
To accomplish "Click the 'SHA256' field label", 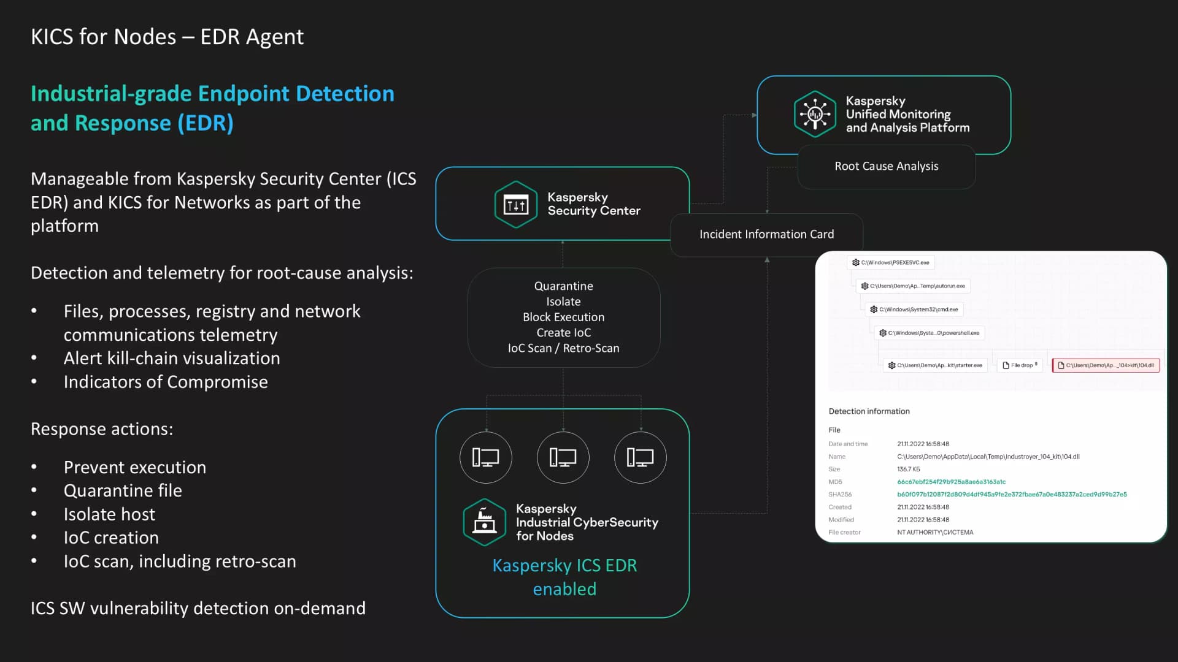I will click(x=840, y=494).
